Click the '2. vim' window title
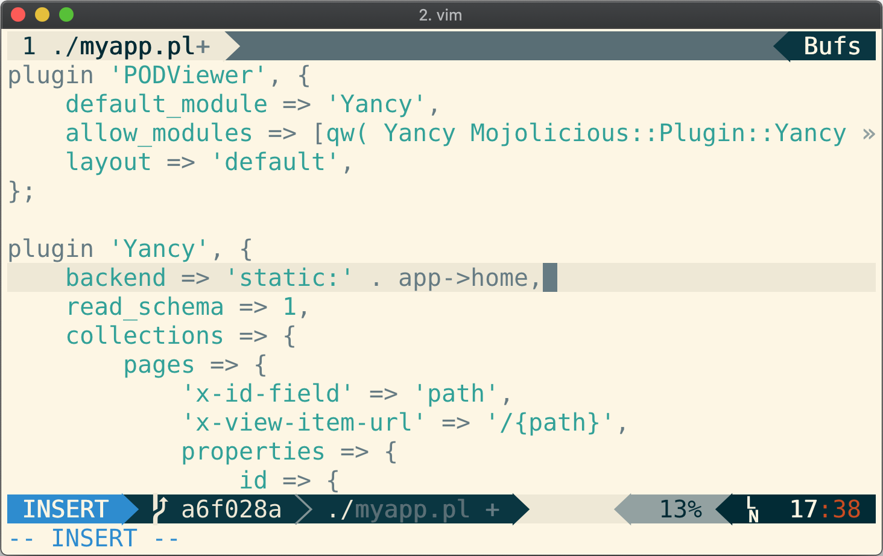 coord(440,15)
